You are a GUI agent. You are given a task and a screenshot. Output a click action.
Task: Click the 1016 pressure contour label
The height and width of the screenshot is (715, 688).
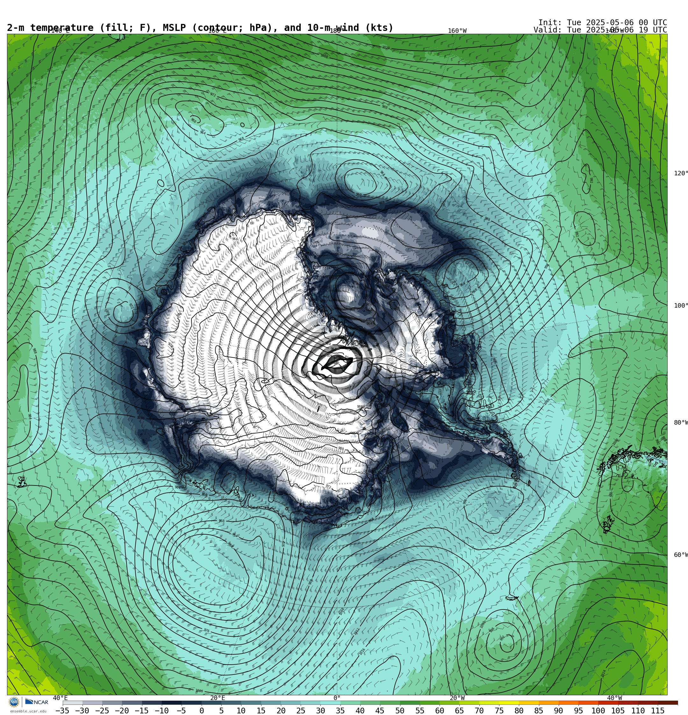(362, 652)
